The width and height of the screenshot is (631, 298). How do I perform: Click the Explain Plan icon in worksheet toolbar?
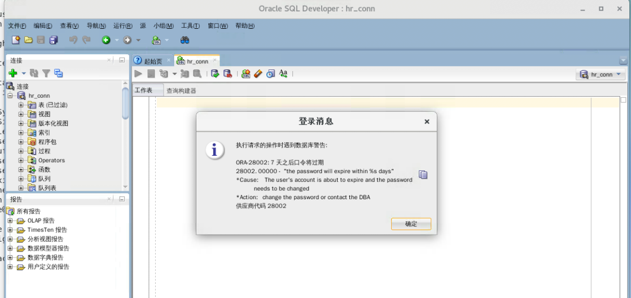(163, 73)
